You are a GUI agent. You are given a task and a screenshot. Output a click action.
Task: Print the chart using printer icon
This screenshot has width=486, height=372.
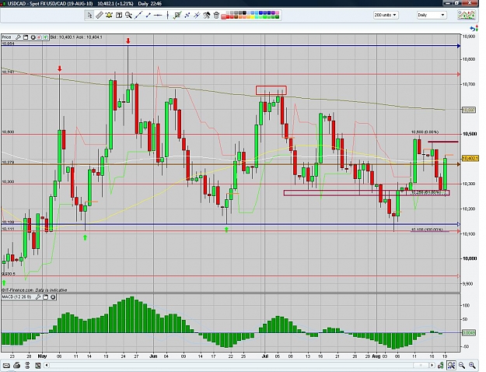[x=17, y=366]
